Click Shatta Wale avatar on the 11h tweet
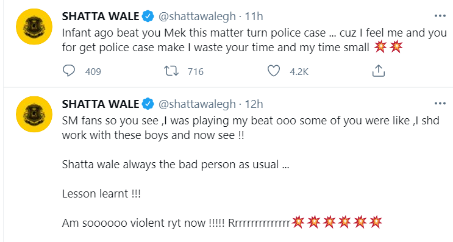The height and width of the screenshot is (242, 453). [34, 27]
